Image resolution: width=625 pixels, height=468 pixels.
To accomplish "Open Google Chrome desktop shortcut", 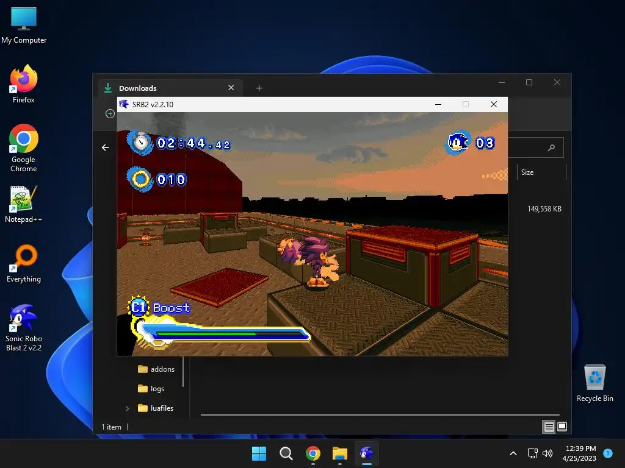I will [24, 148].
